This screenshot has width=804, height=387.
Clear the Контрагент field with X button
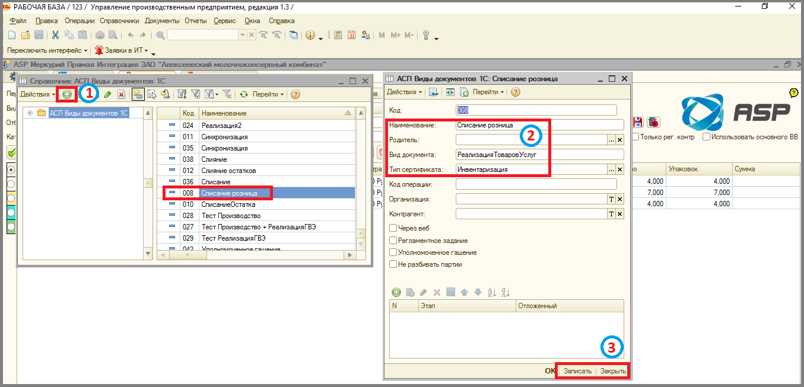pos(620,214)
